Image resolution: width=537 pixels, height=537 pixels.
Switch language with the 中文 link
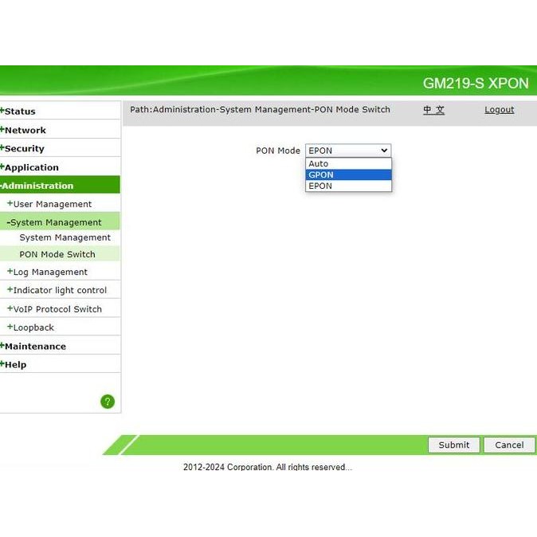click(x=433, y=110)
